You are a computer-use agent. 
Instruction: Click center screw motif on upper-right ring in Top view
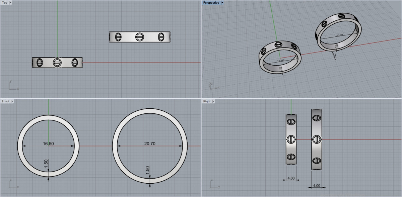pyautogui.click(x=139, y=37)
